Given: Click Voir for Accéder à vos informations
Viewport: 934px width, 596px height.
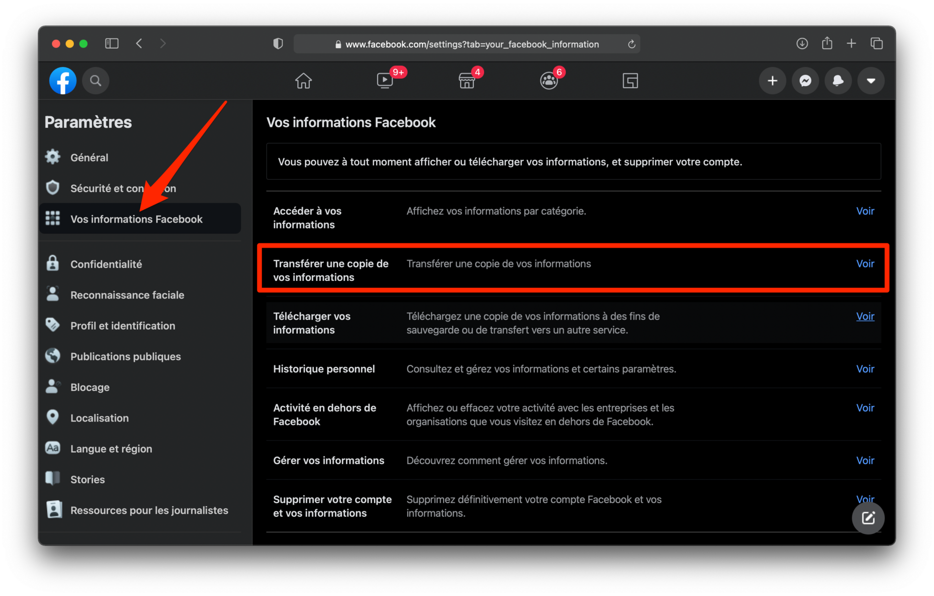Looking at the screenshot, I should [865, 211].
